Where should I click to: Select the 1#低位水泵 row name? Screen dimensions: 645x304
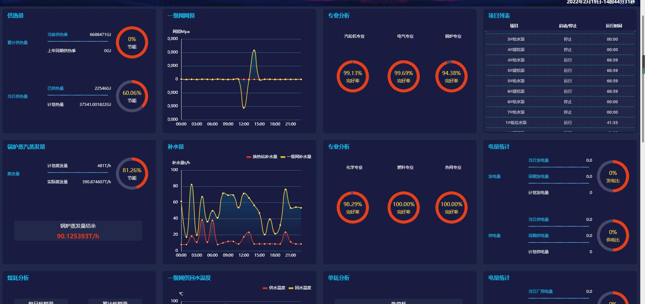pos(516,123)
